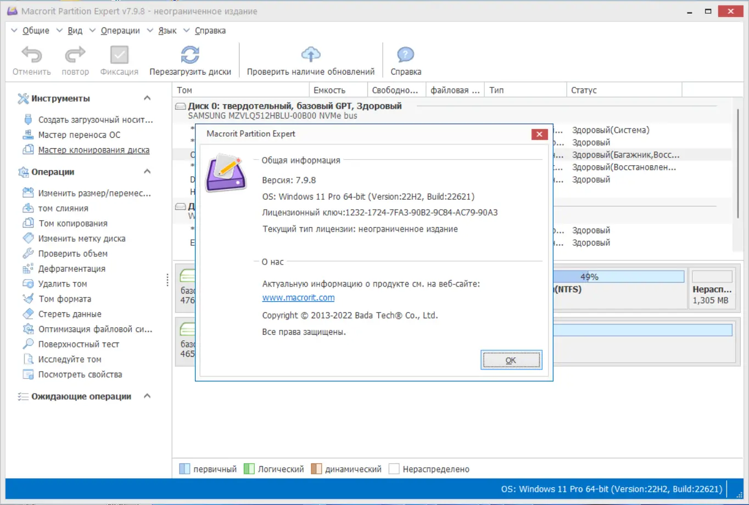The width and height of the screenshot is (749, 505).
Task: Click the Перезагрузить диски toolbar button
Action: [x=189, y=59]
